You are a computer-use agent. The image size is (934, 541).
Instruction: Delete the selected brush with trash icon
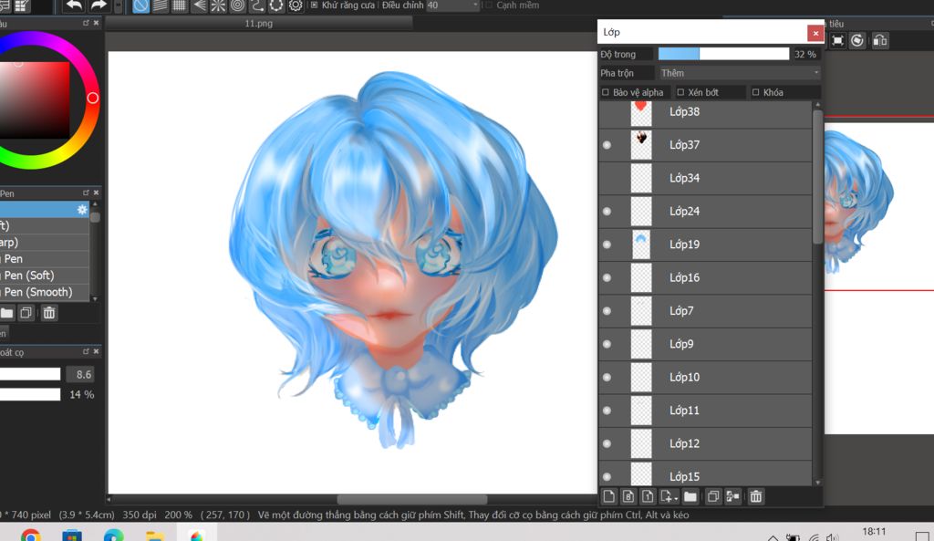(x=49, y=313)
